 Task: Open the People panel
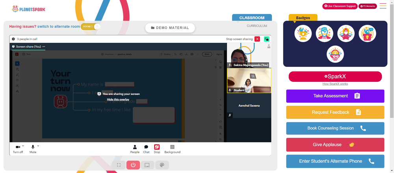[x=135, y=149]
